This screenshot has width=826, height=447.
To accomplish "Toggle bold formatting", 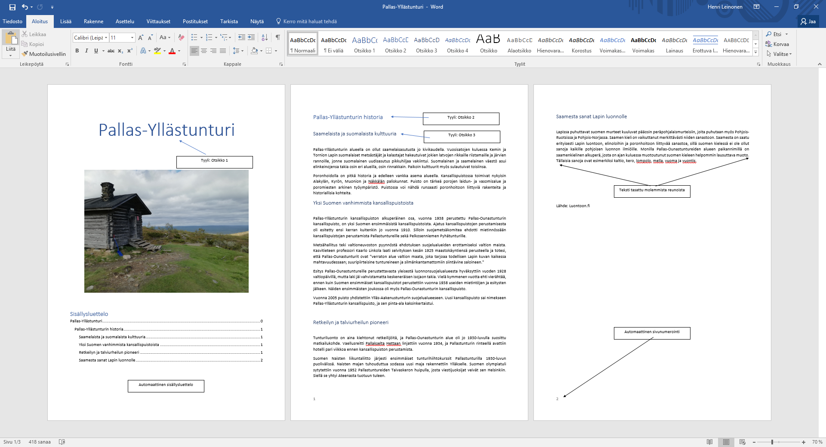I will point(77,51).
